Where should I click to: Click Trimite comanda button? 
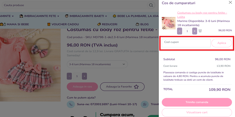coord(197,102)
